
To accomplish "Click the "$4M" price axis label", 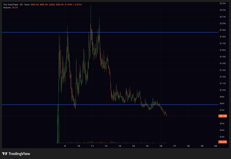I will (222, 130).
